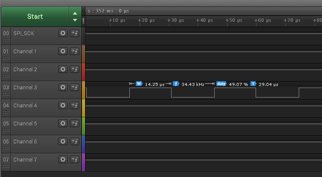Open settings gear for SPI_SCK channel
The image size is (322, 177).
pos(63,33)
